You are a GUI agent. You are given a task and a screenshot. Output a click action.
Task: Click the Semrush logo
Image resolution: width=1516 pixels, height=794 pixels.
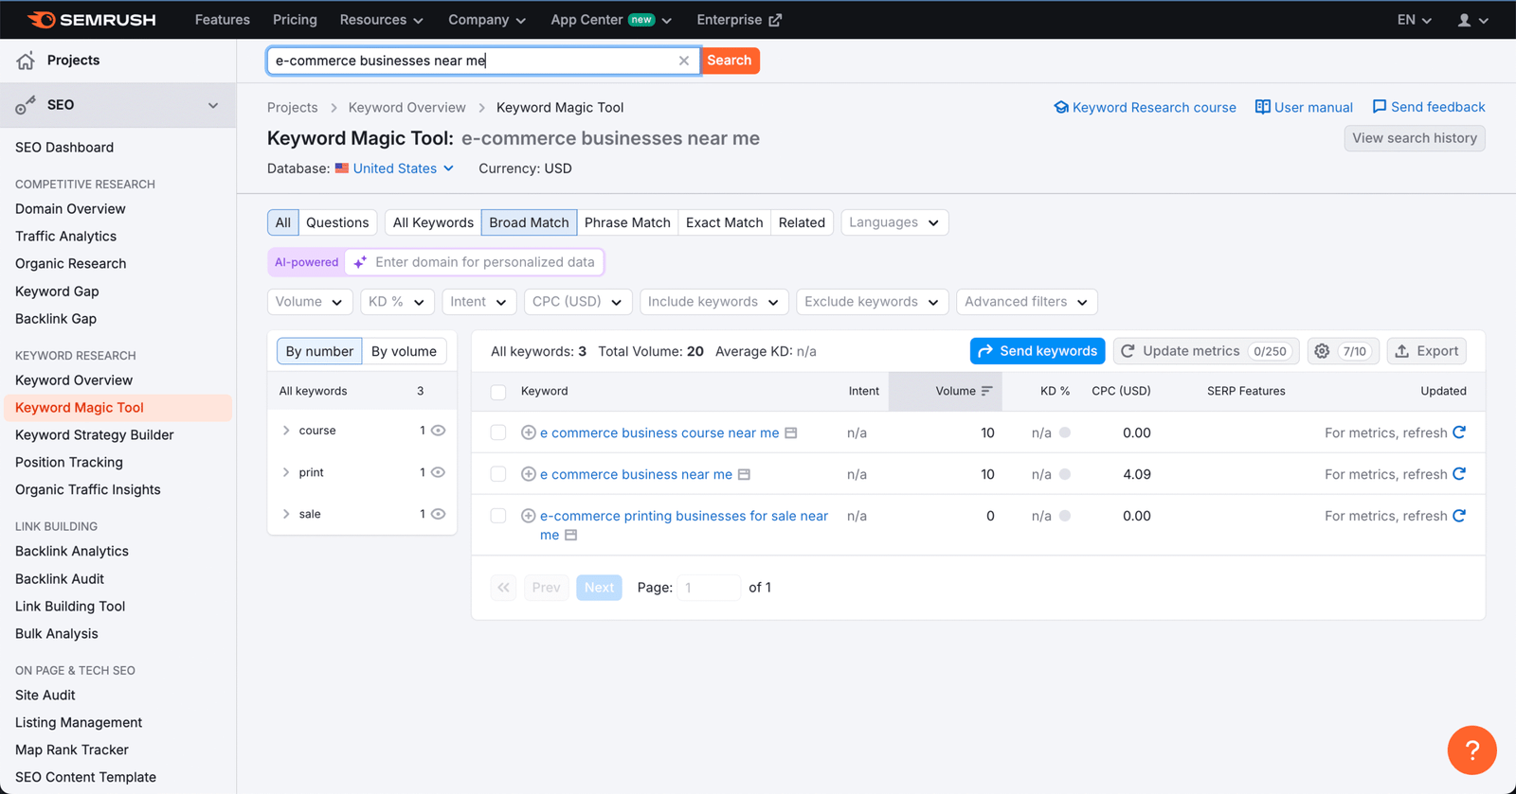pos(92,20)
